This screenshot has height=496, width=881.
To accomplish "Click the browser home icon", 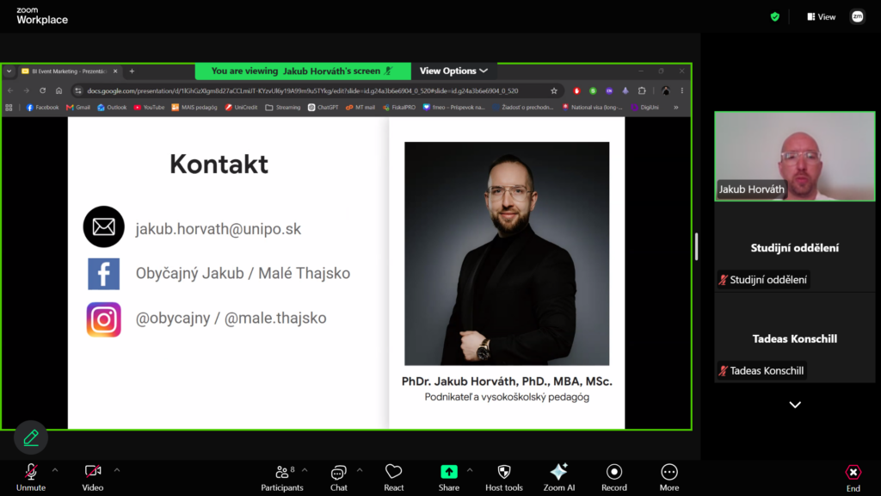I will (x=59, y=90).
